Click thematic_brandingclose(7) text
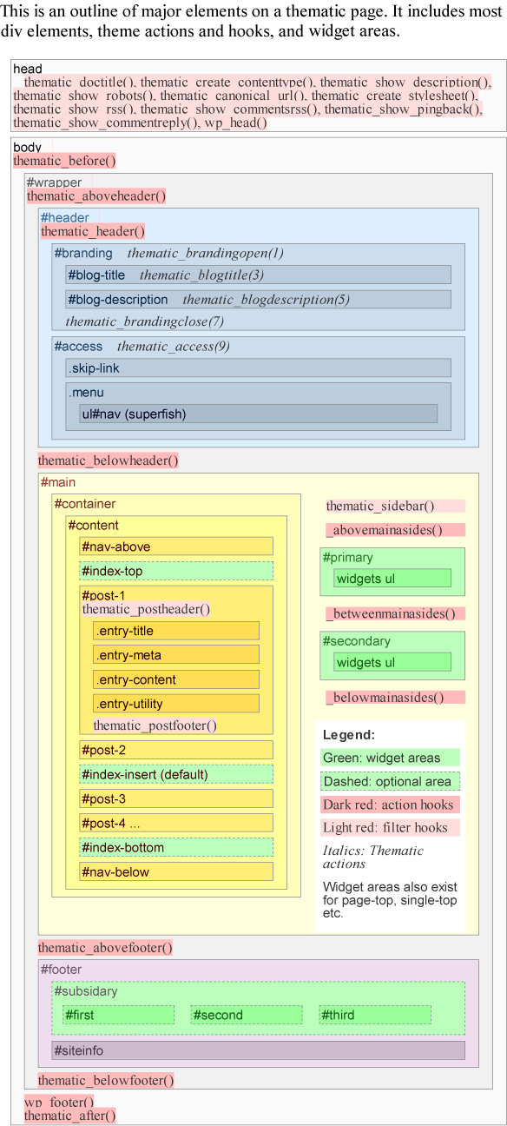The width and height of the screenshot is (507, 1126). coord(145,321)
